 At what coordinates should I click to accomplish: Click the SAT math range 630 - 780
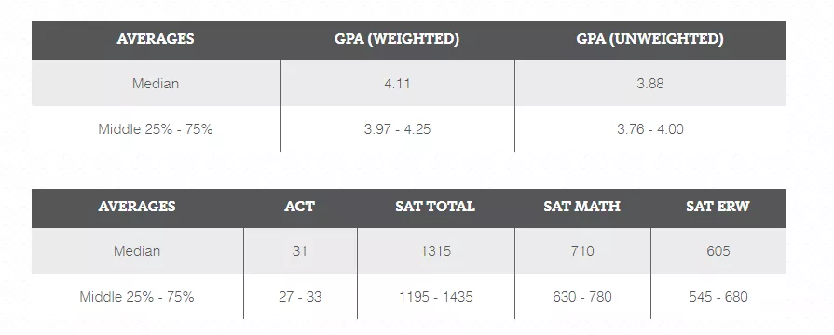581,296
